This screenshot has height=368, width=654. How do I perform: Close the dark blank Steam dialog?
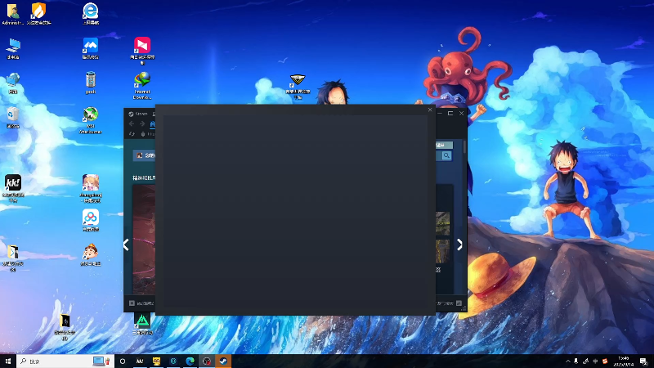pyautogui.click(x=430, y=110)
